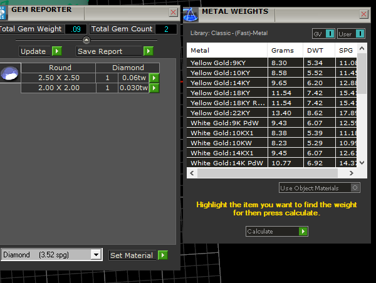Image resolution: width=376 pixels, height=283 pixels.
Task: Click the green arrow beside Save Report
Action: tap(149, 51)
